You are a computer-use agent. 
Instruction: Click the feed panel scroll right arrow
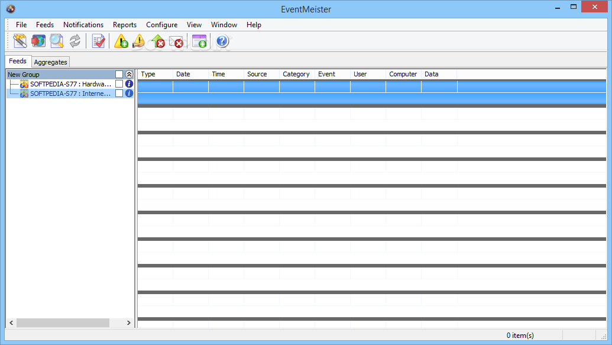(129, 323)
